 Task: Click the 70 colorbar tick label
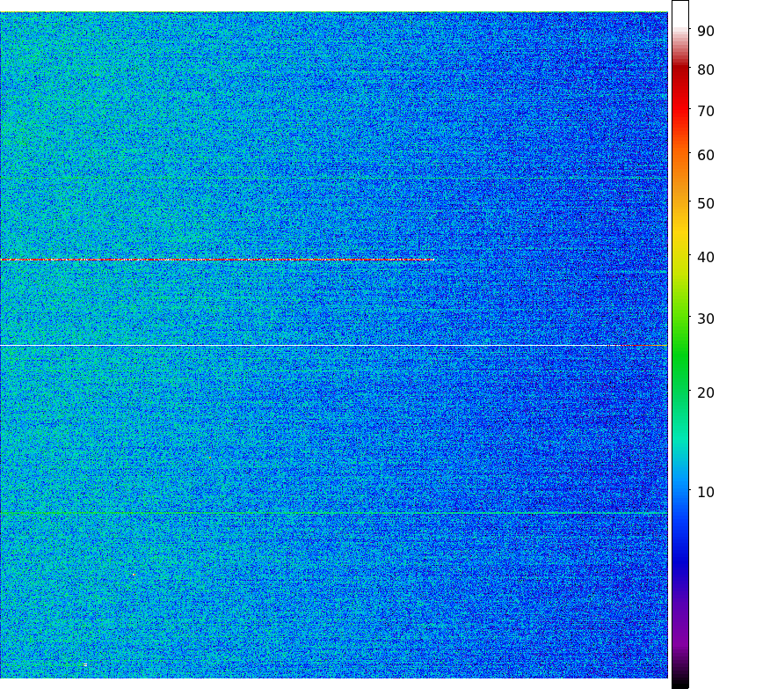[x=705, y=112]
